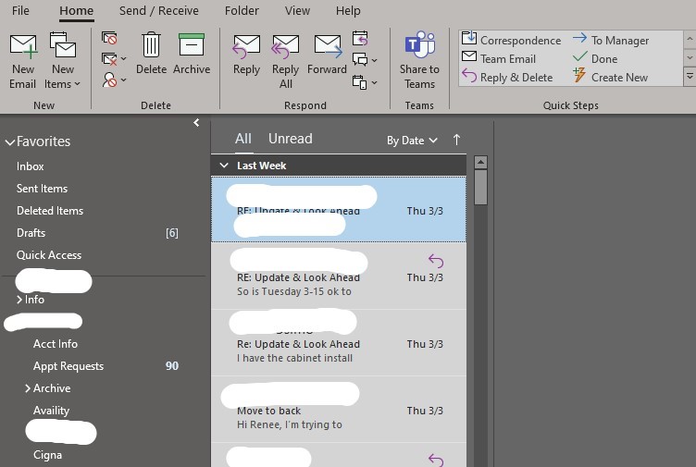Filter list to Unread messages

291,139
